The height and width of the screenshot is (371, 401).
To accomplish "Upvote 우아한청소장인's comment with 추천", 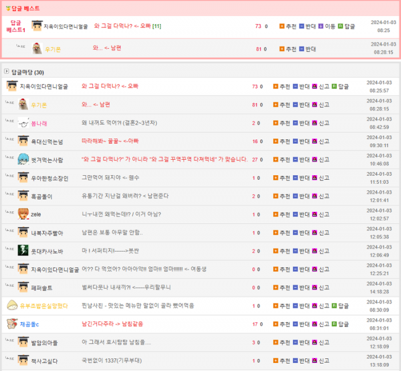I will pyautogui.click(x=276, y=178).
